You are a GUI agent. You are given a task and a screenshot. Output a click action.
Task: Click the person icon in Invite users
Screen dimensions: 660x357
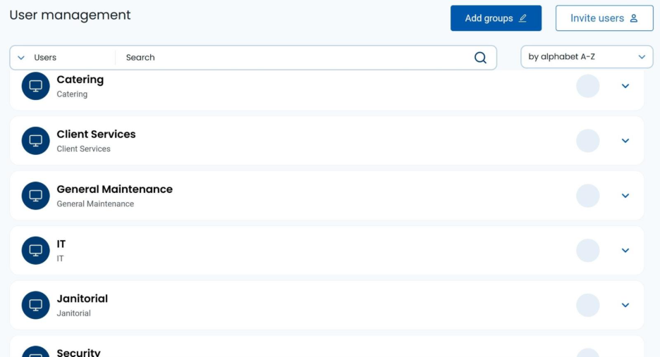634,18
